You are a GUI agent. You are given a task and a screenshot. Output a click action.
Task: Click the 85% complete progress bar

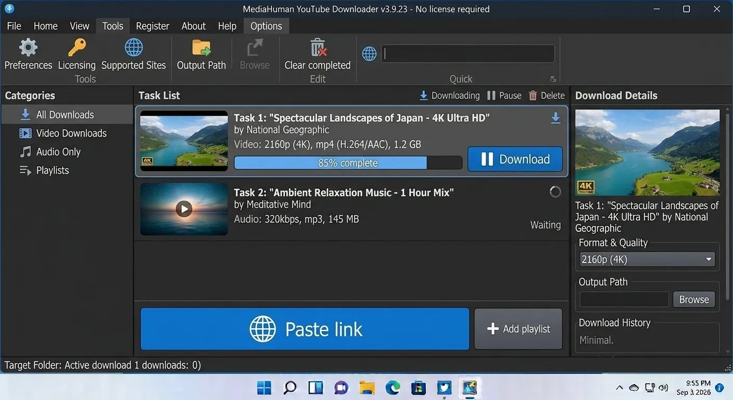[x=348, y=163]
